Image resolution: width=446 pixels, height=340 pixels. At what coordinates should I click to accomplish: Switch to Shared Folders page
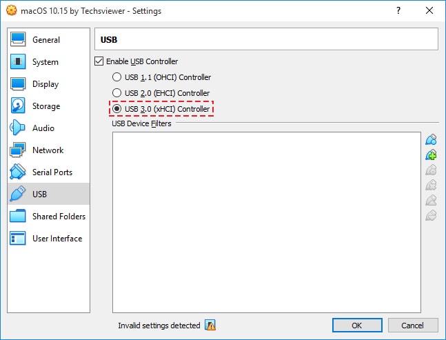(49, 217)
